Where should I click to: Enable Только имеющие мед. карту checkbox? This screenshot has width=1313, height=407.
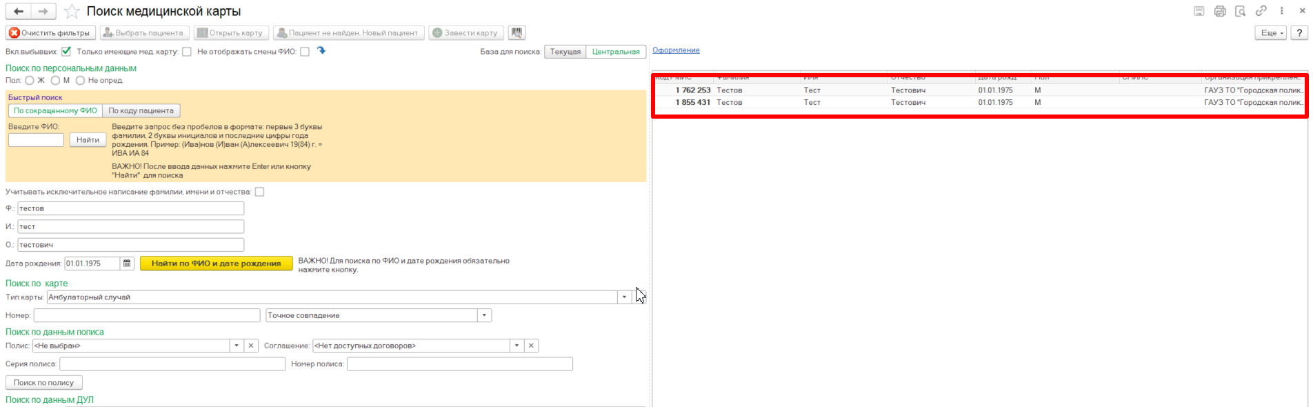coord(187,52)
